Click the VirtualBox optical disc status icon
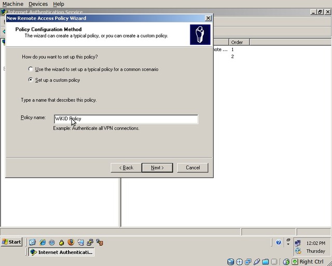Image resolution: width=332 pixels, height=266 pixels. tap(239, 262)
